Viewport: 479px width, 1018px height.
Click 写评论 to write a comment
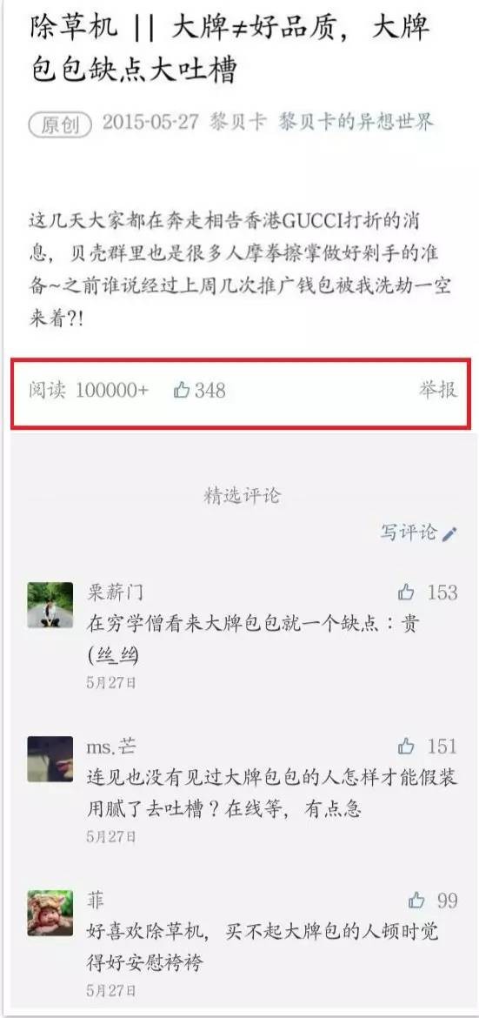409,533
